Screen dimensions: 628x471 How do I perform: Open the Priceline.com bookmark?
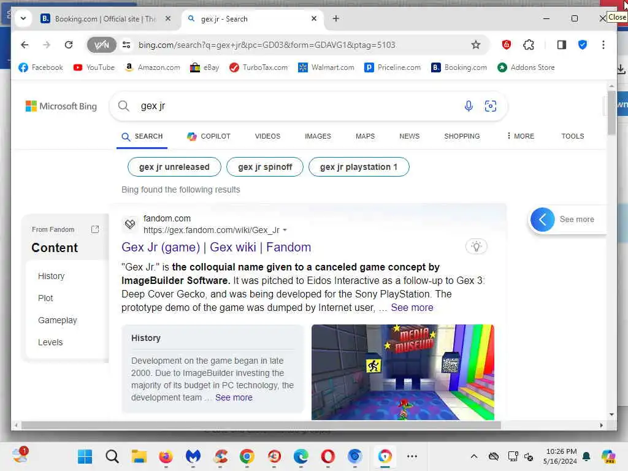point(392,67)
